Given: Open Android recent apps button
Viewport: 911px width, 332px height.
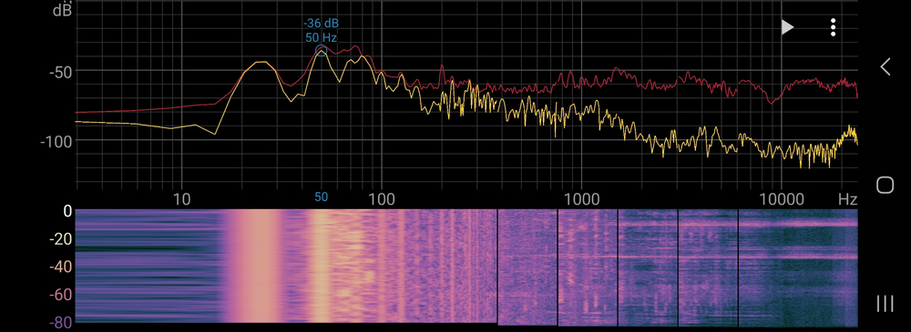Looking at the screenshot, I should [x=885, y=303].
